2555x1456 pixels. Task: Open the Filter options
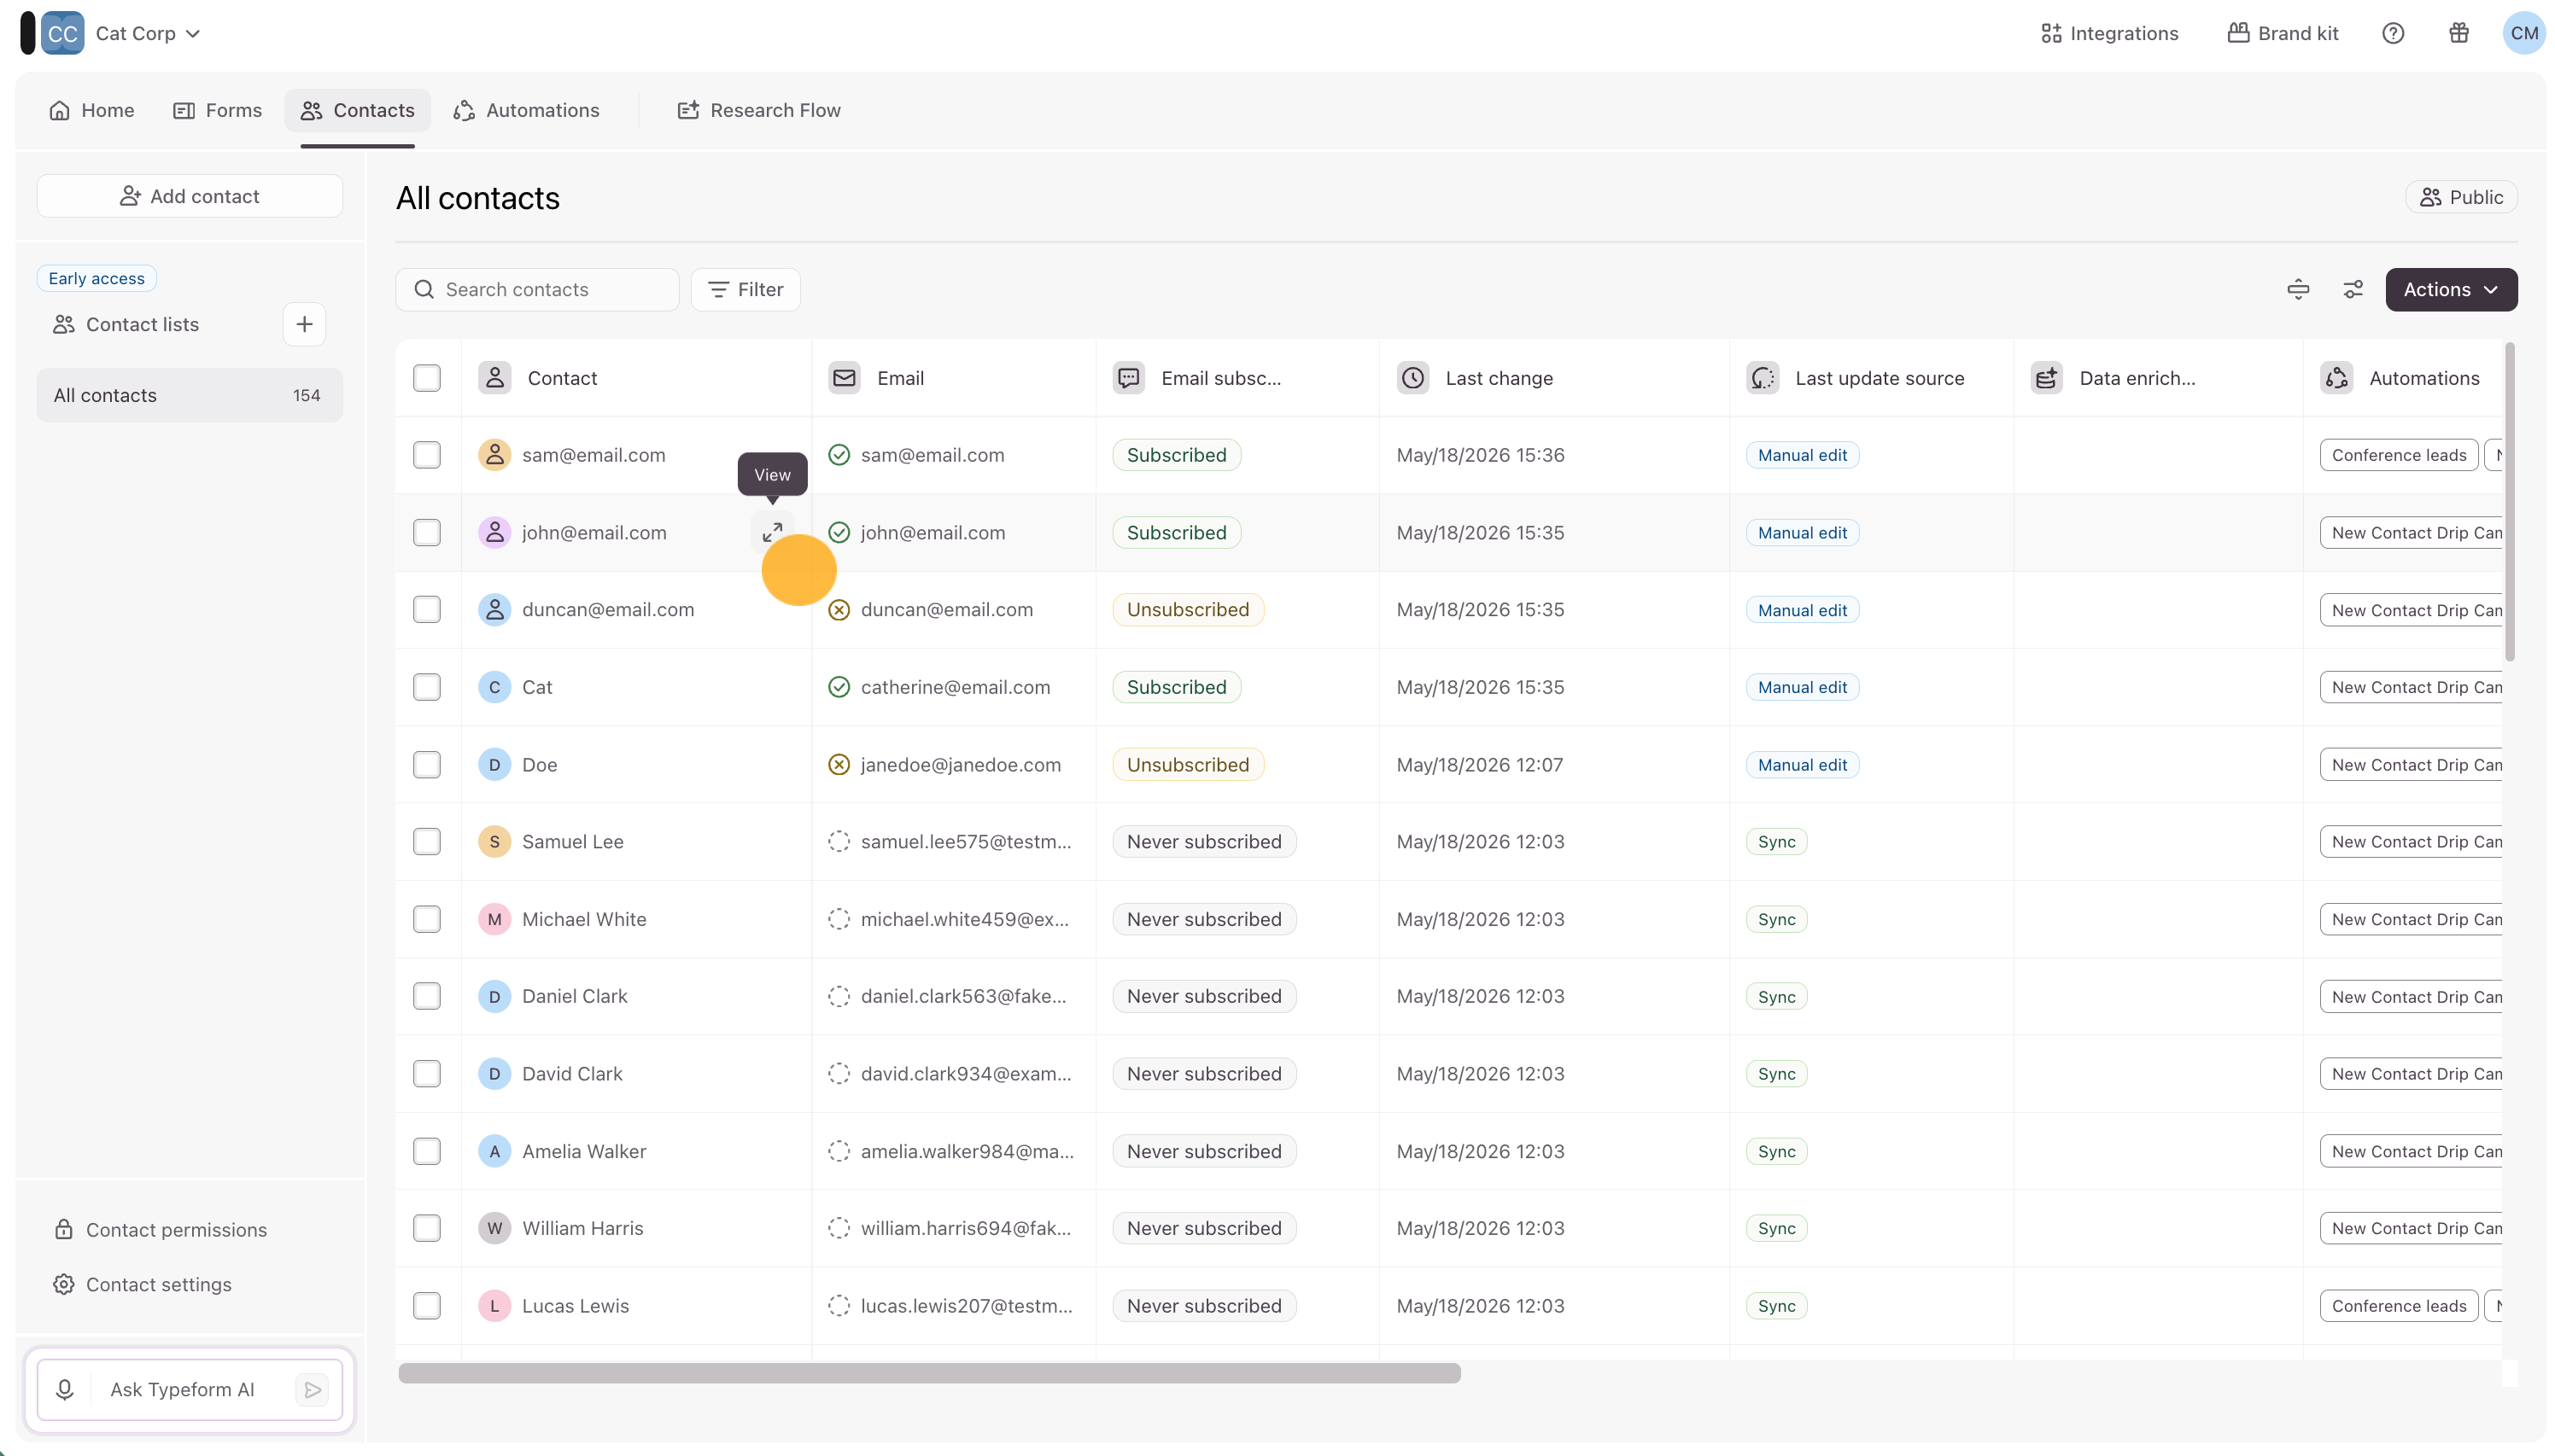point(745,289)
